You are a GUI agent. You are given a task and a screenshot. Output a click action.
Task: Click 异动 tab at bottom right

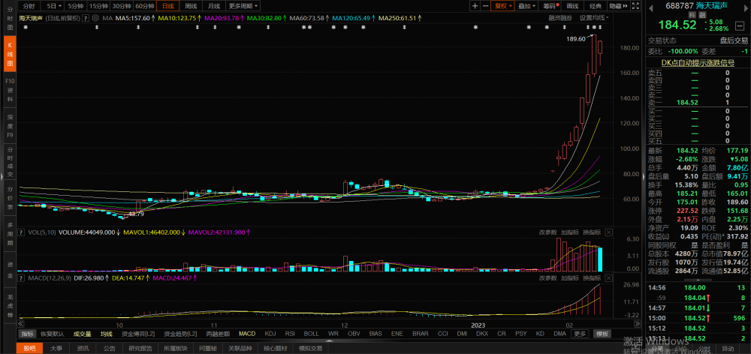point(727,348)
